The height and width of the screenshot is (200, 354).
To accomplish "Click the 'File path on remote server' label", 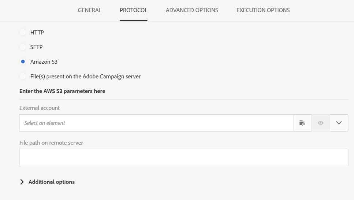I will (51, 143).
